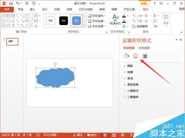The width and height of the screenshot is (185, 138).
Task: Click the 大小 size icon
Action: coord(166,17)
